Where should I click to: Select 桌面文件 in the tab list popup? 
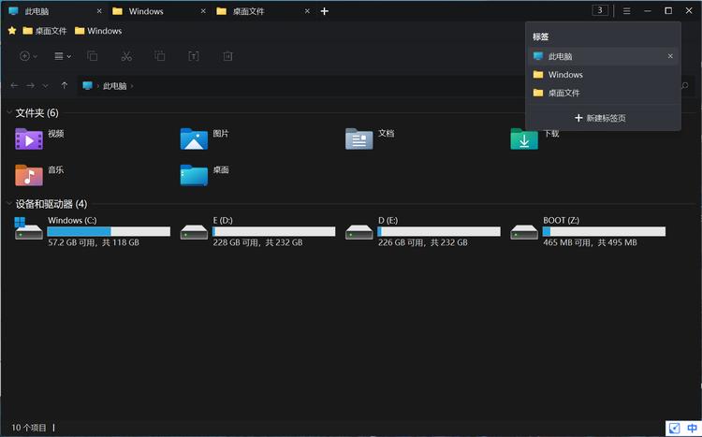point(564,93)
